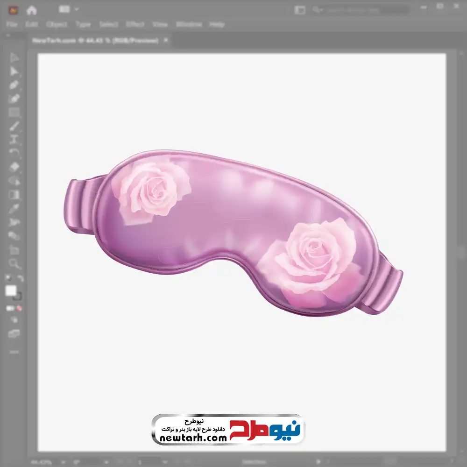This screenshot has width=467, height=467.
Task: Set the None fill mode
Action: pyautogui.click(x=20, y=308)
